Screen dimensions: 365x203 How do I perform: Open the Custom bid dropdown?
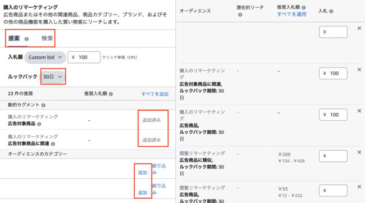pyautogui.click(x=45, y=57)
